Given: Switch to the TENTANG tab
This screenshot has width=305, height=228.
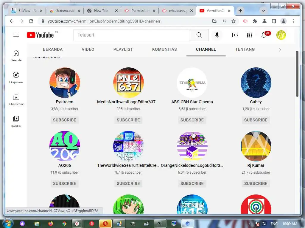Looking at the screenshot, I should (x=245, y=49).
